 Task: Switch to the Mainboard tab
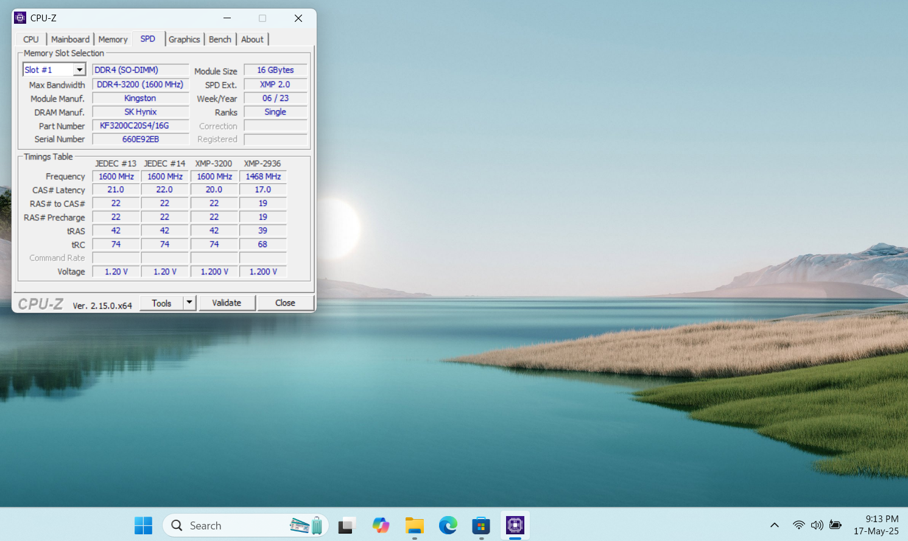click(70, 40)
